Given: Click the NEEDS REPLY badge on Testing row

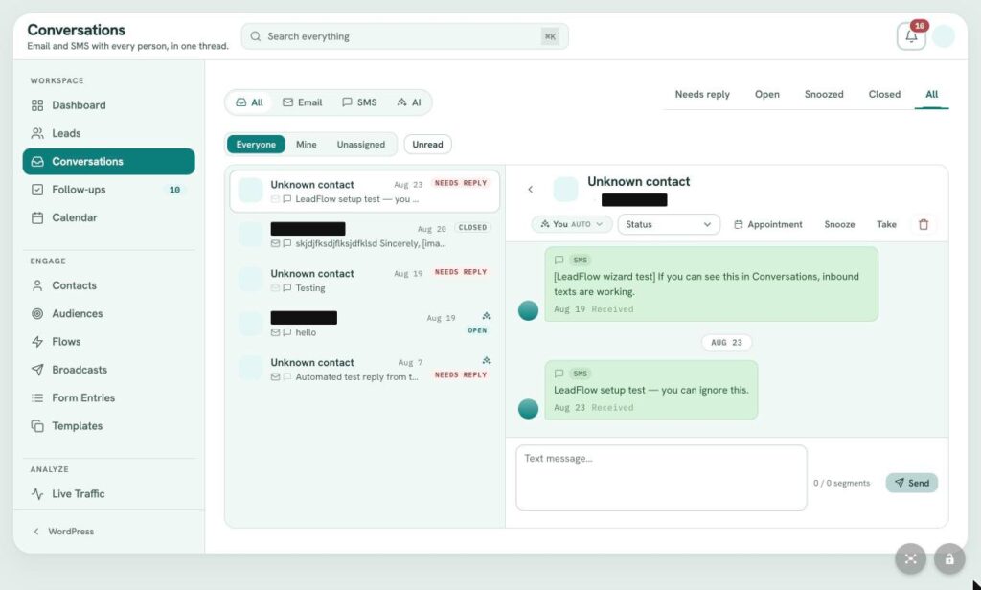Looking at the screenshot, I should pos(461,272).
